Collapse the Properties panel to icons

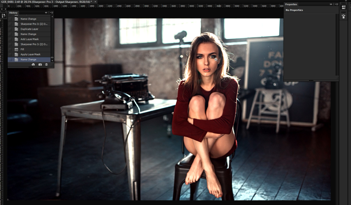click(x=331, y=4)
